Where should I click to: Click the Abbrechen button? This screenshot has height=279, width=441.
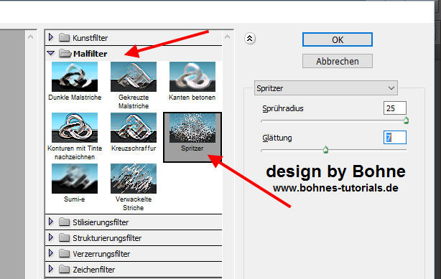click(338, 61)
